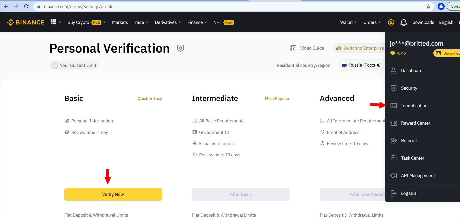This screenshot has height=220, width=460.
Task: Click the Personal Information requirement text
Action: click(92, 121)
